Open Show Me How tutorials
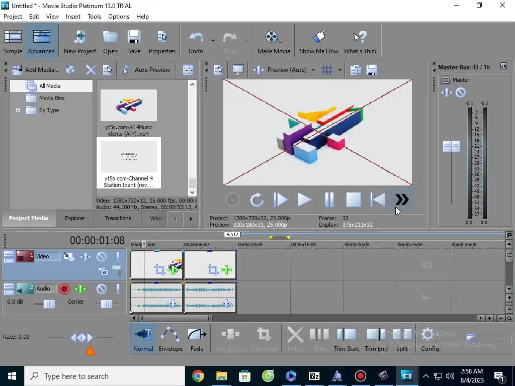The width and height of the screenshot is (515, 386). pyautogui.click(x=319, y=41)
